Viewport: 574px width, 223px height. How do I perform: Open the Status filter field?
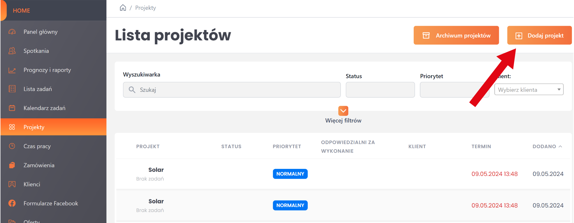click(x=380, y=90)
